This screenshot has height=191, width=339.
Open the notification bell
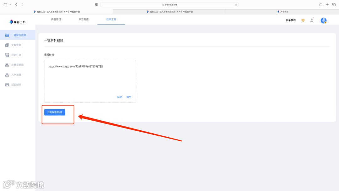[x=312, y=20]
